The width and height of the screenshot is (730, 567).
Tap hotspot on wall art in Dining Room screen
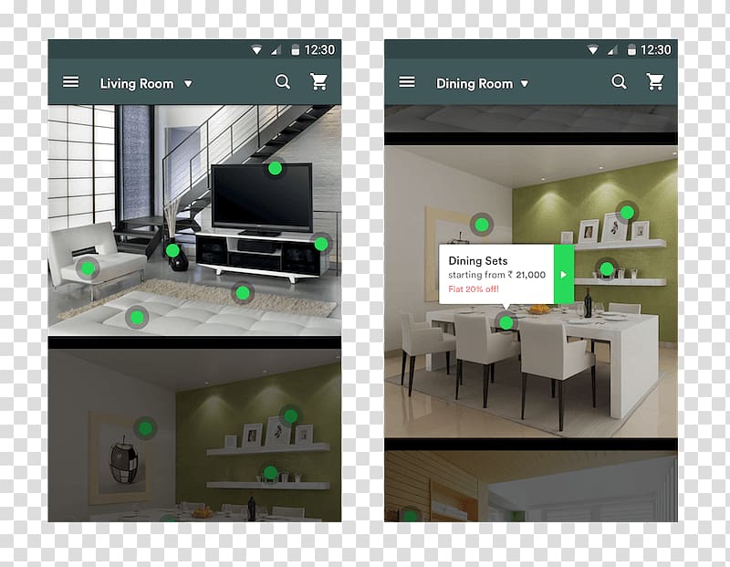pyautogui.click(x=482, y=225)
